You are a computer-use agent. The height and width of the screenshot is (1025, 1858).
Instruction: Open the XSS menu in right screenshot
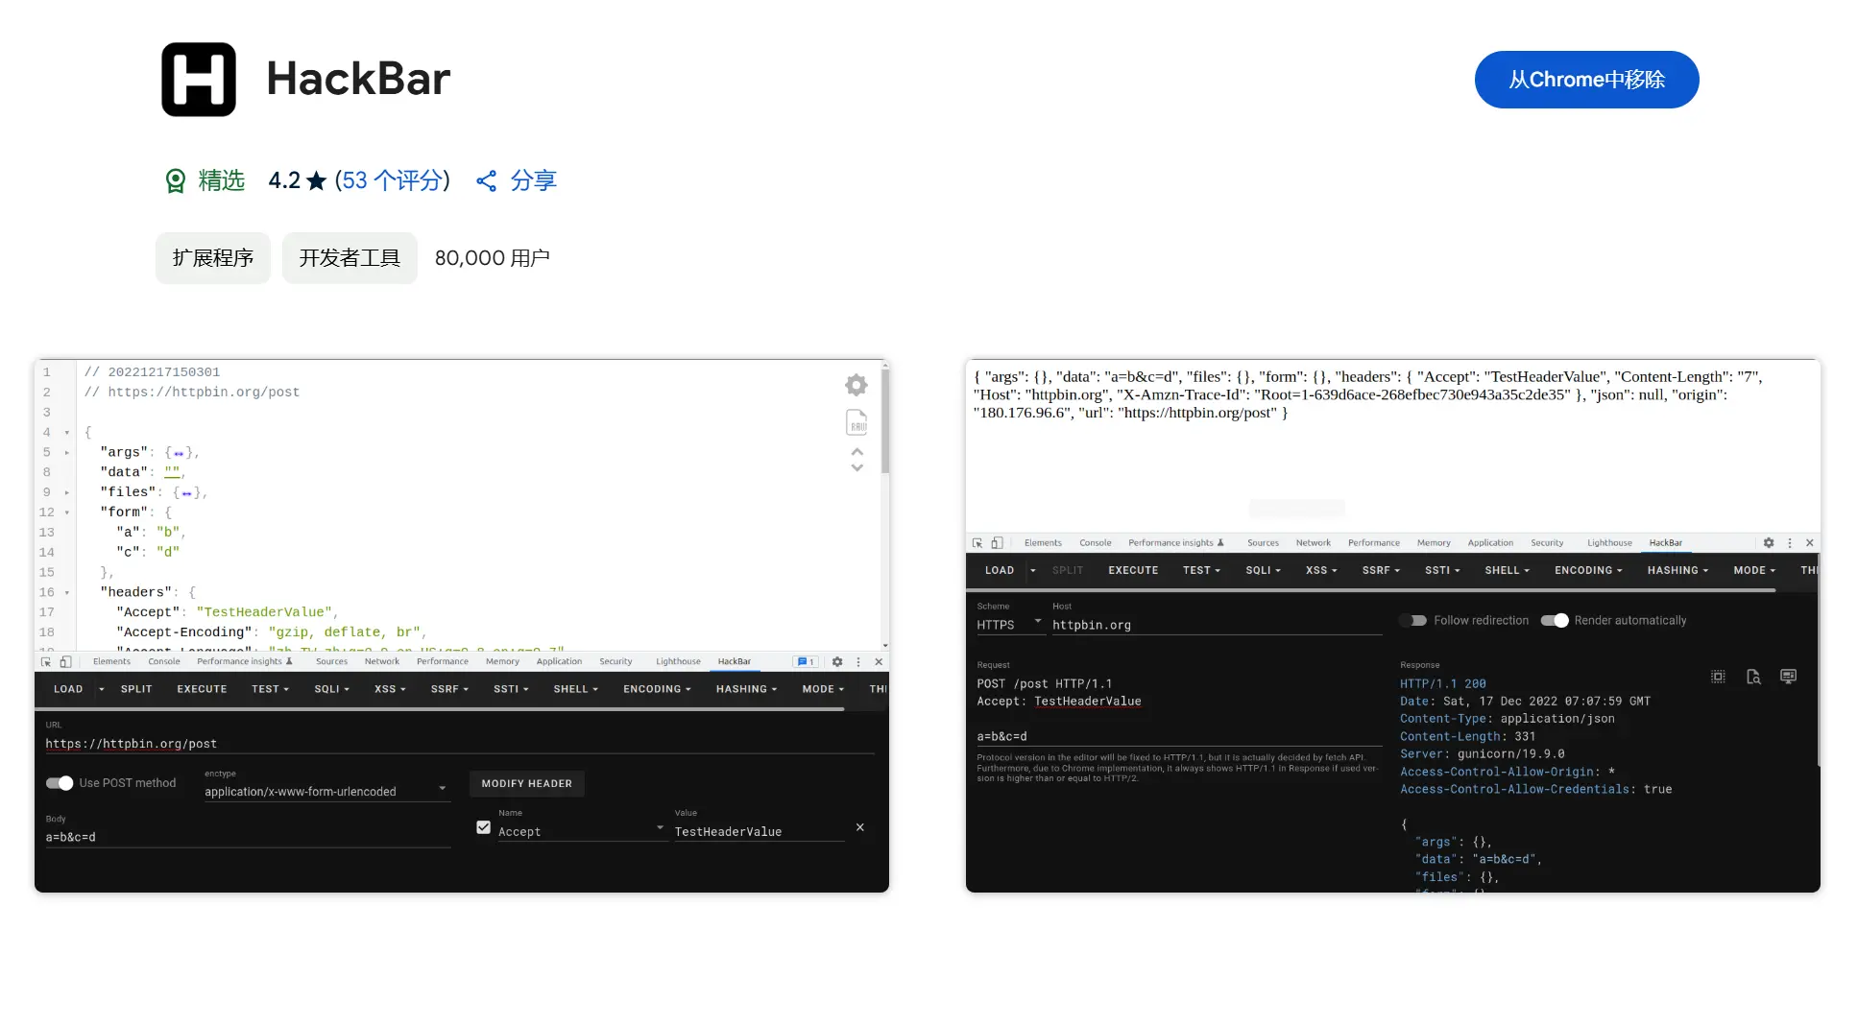(x=1321, y=570)
